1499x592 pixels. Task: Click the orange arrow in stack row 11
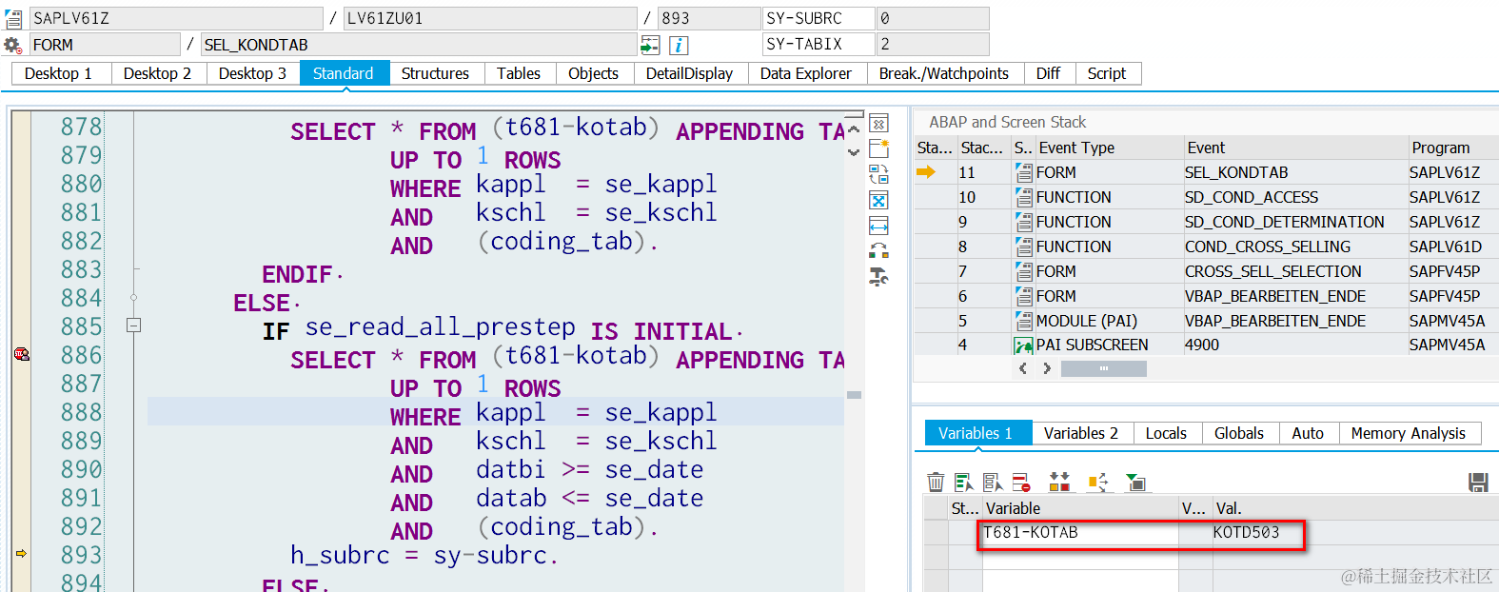[926, 172]
